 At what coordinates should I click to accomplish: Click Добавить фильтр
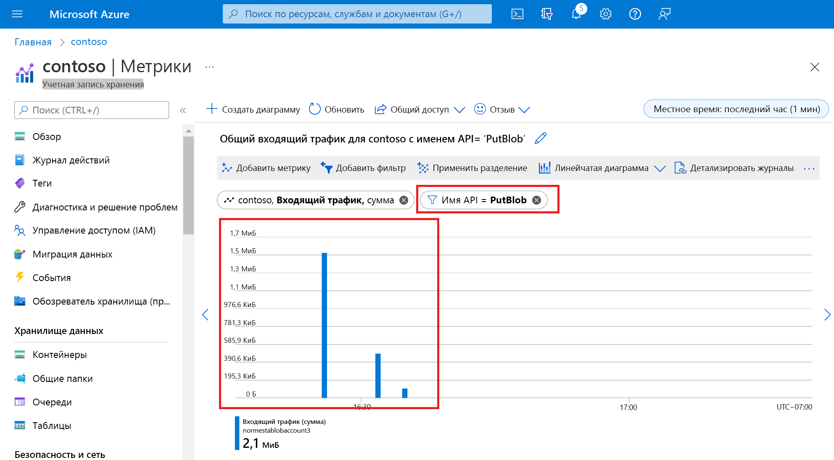point(363,168)
